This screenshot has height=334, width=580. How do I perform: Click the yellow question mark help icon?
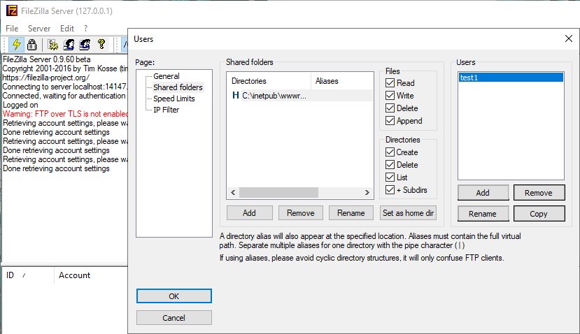(x=101, y=45)
